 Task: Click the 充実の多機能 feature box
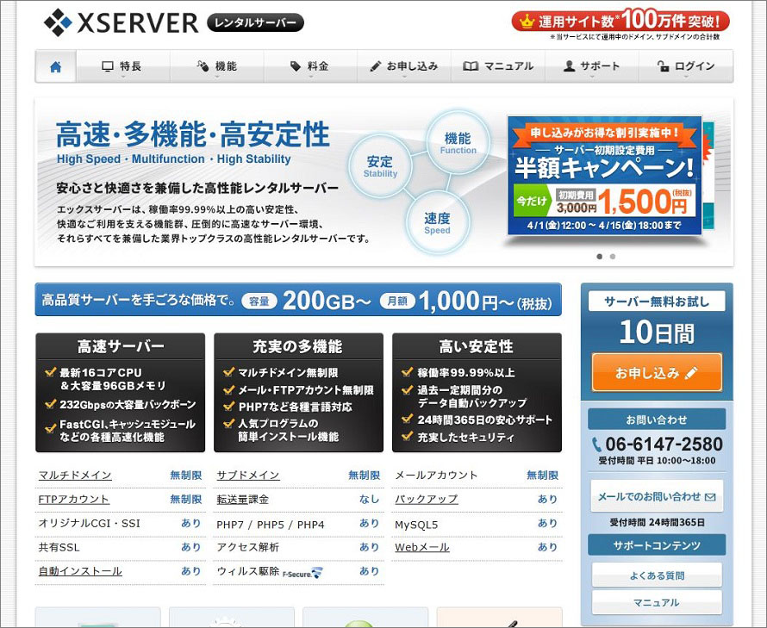(298, 392)
